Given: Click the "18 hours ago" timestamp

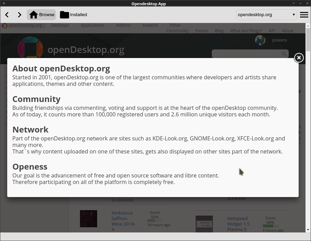Looking at the screenshot, I should click(159, 225).
